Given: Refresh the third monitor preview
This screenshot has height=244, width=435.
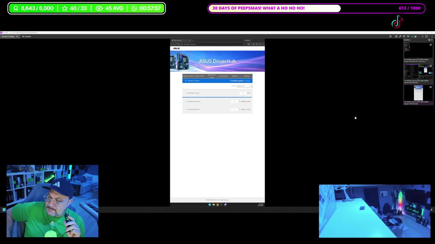Looking at the screenshot, I should tap(431, 87).
